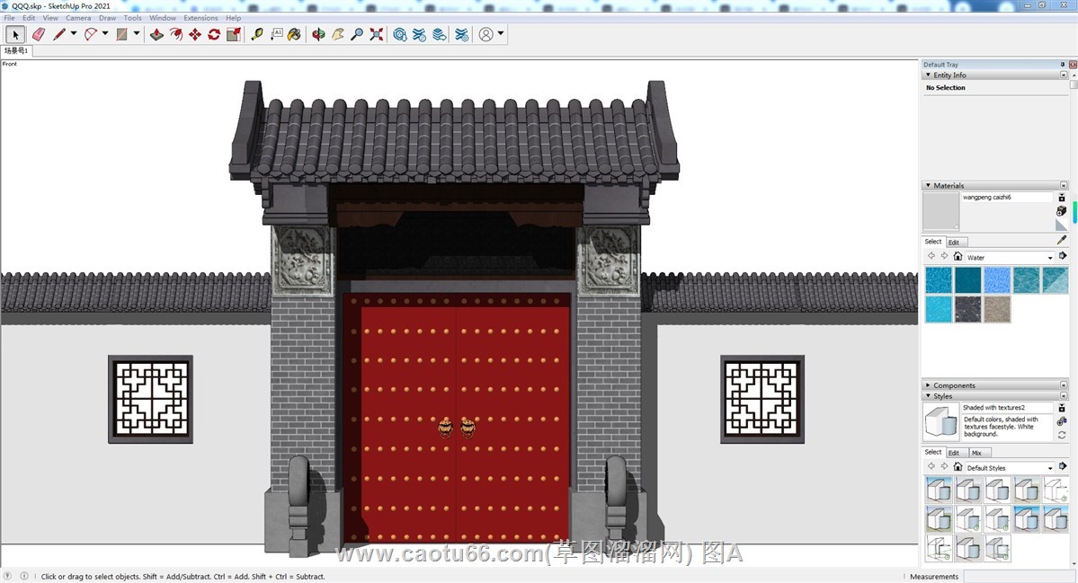Pick the Paint Bucket tool
The image size is (1078, 583).
[x=294, y=34]
